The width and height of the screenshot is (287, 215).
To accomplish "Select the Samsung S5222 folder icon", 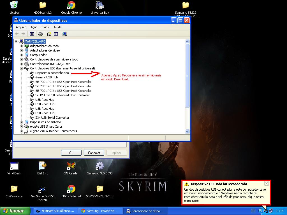I will coord(186,5).
